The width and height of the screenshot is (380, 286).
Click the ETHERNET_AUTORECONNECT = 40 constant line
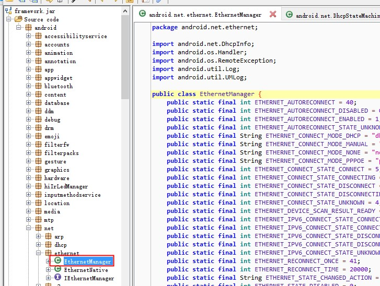[x=261, y=102]
